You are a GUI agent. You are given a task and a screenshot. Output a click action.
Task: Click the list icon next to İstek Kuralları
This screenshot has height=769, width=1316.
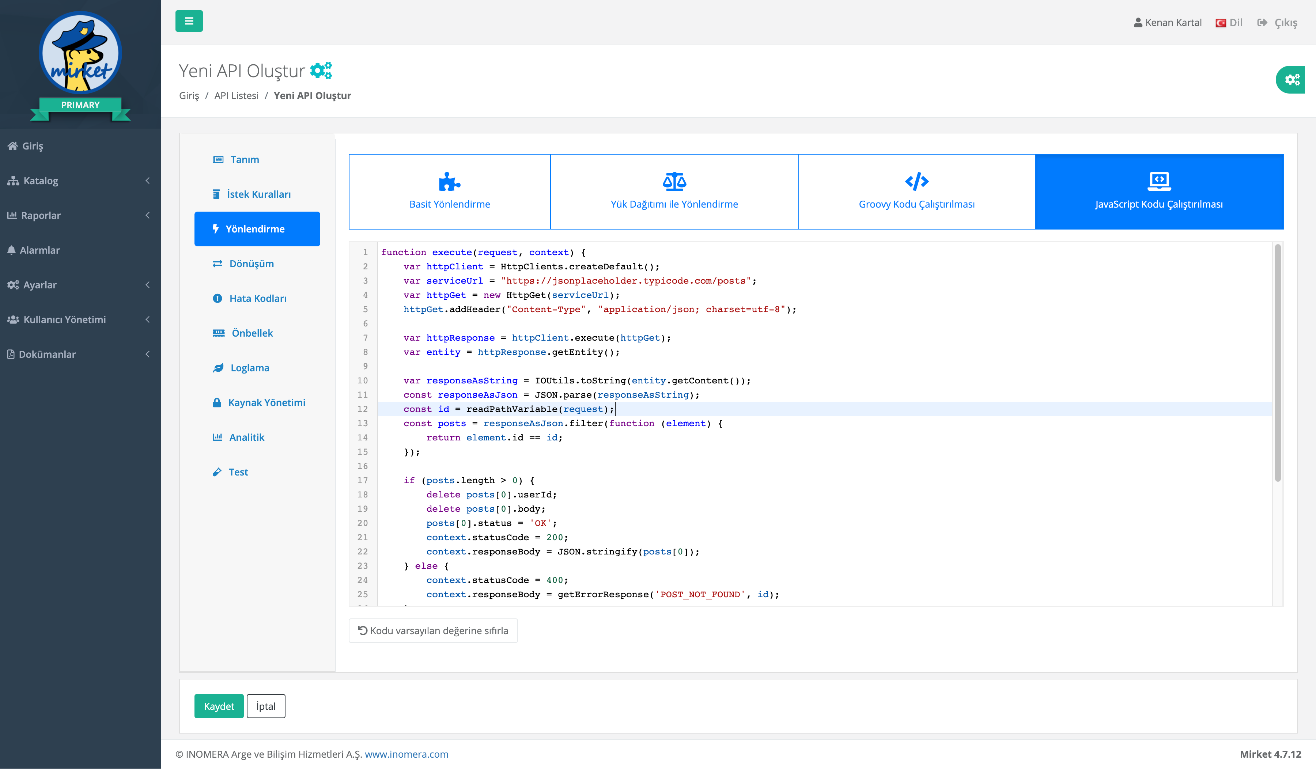coord(216,194)
